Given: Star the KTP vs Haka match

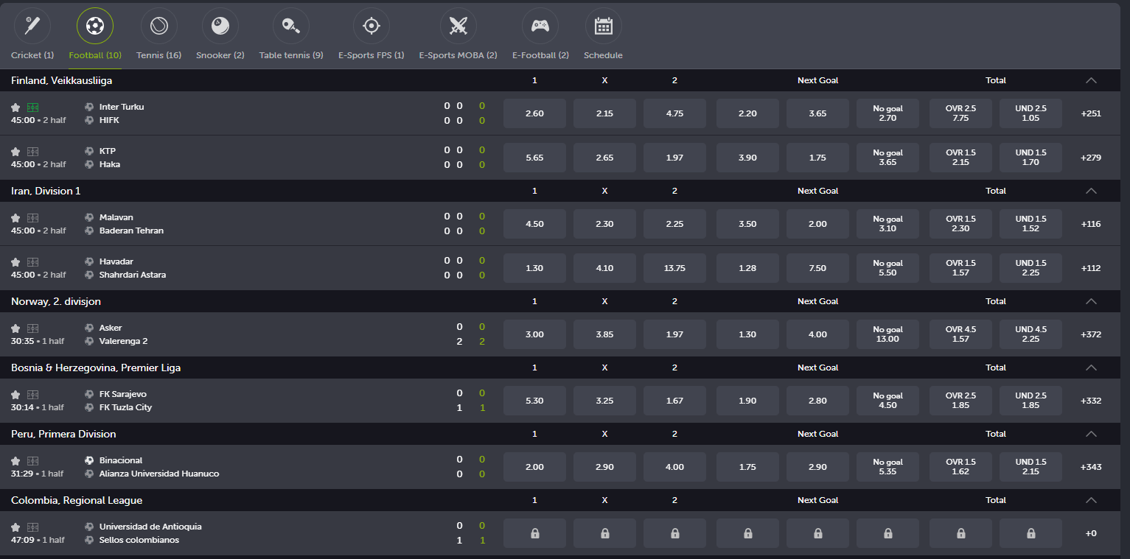Looking at the screenshot, I should click(15, 152).
